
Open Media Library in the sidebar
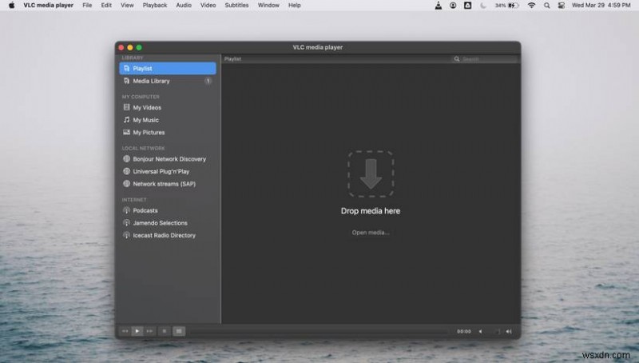tap(168, 81)
